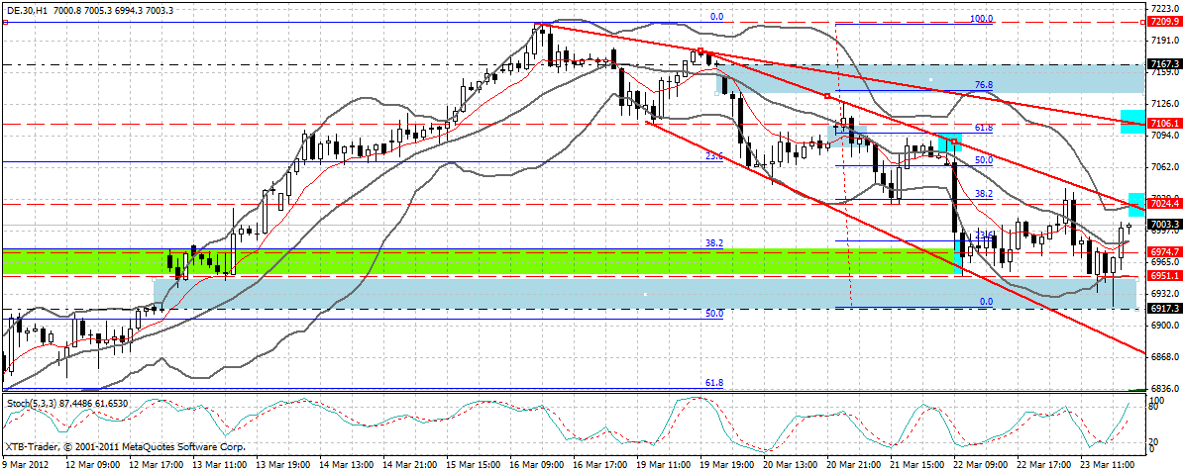
Task: Select the cyan square on the 7106.1 line
Action: 1132,122
